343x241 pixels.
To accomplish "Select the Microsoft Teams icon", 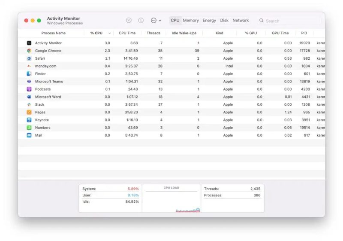I will pos(29,82).
